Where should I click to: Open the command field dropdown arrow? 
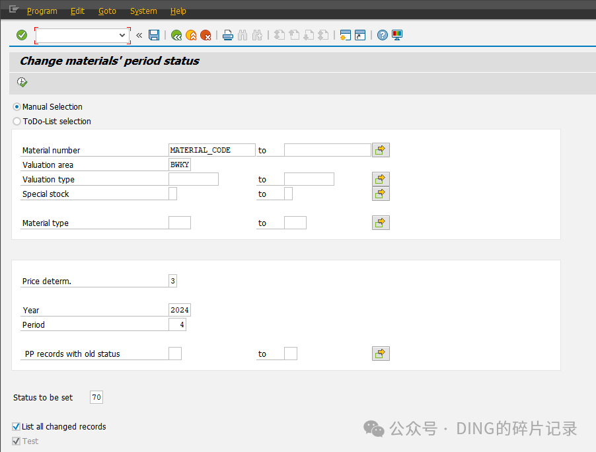(122, 36)
